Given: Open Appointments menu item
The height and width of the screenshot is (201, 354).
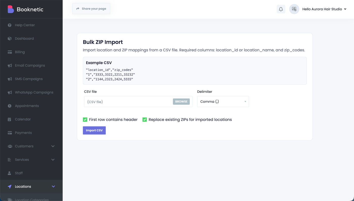Looking at the screenshot, I should [31, 106].
